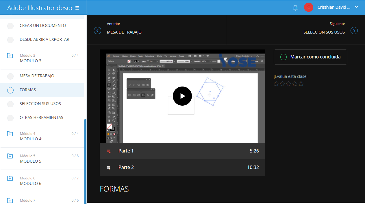Open the user account dropdown chevron

356,7
